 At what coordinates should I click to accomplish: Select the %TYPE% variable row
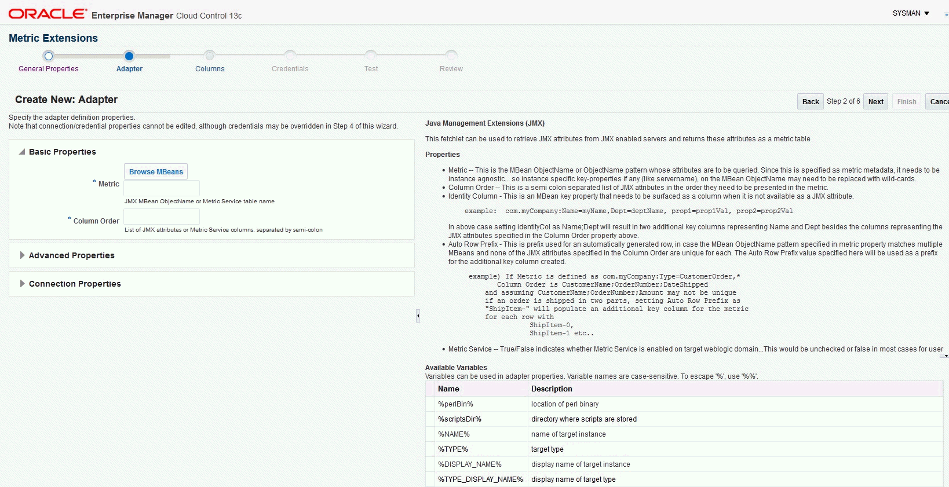(x=684, y=449)
